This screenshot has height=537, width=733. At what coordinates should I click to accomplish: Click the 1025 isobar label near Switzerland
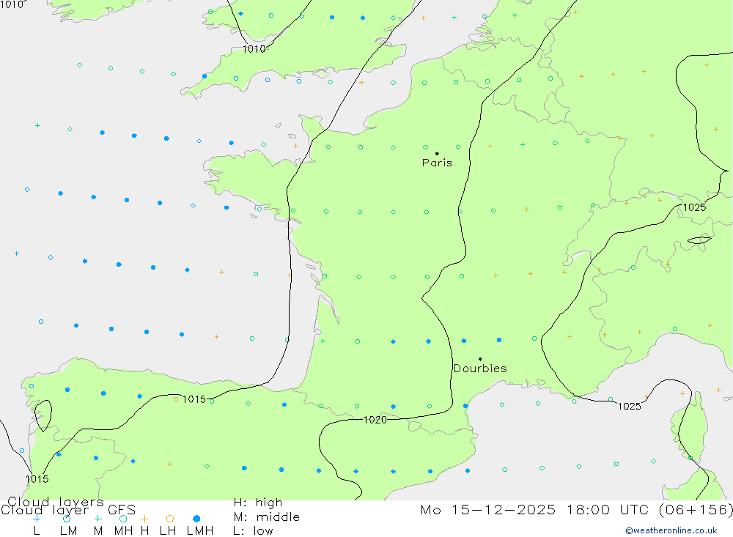pyautogui.click(x=694, y=207)
